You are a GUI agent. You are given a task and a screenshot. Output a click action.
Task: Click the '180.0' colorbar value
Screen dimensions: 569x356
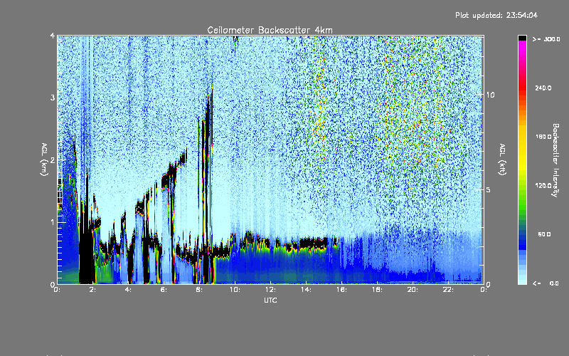point(543,137)
